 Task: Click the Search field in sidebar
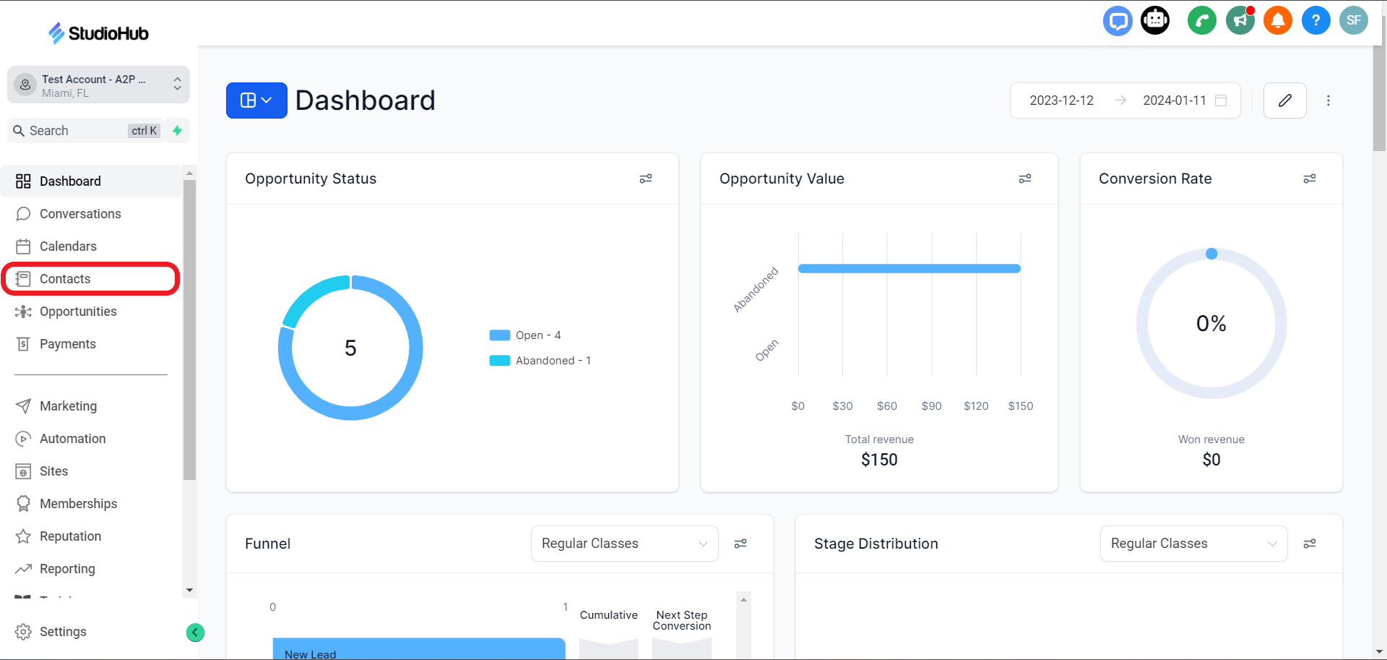coord(85,131)
